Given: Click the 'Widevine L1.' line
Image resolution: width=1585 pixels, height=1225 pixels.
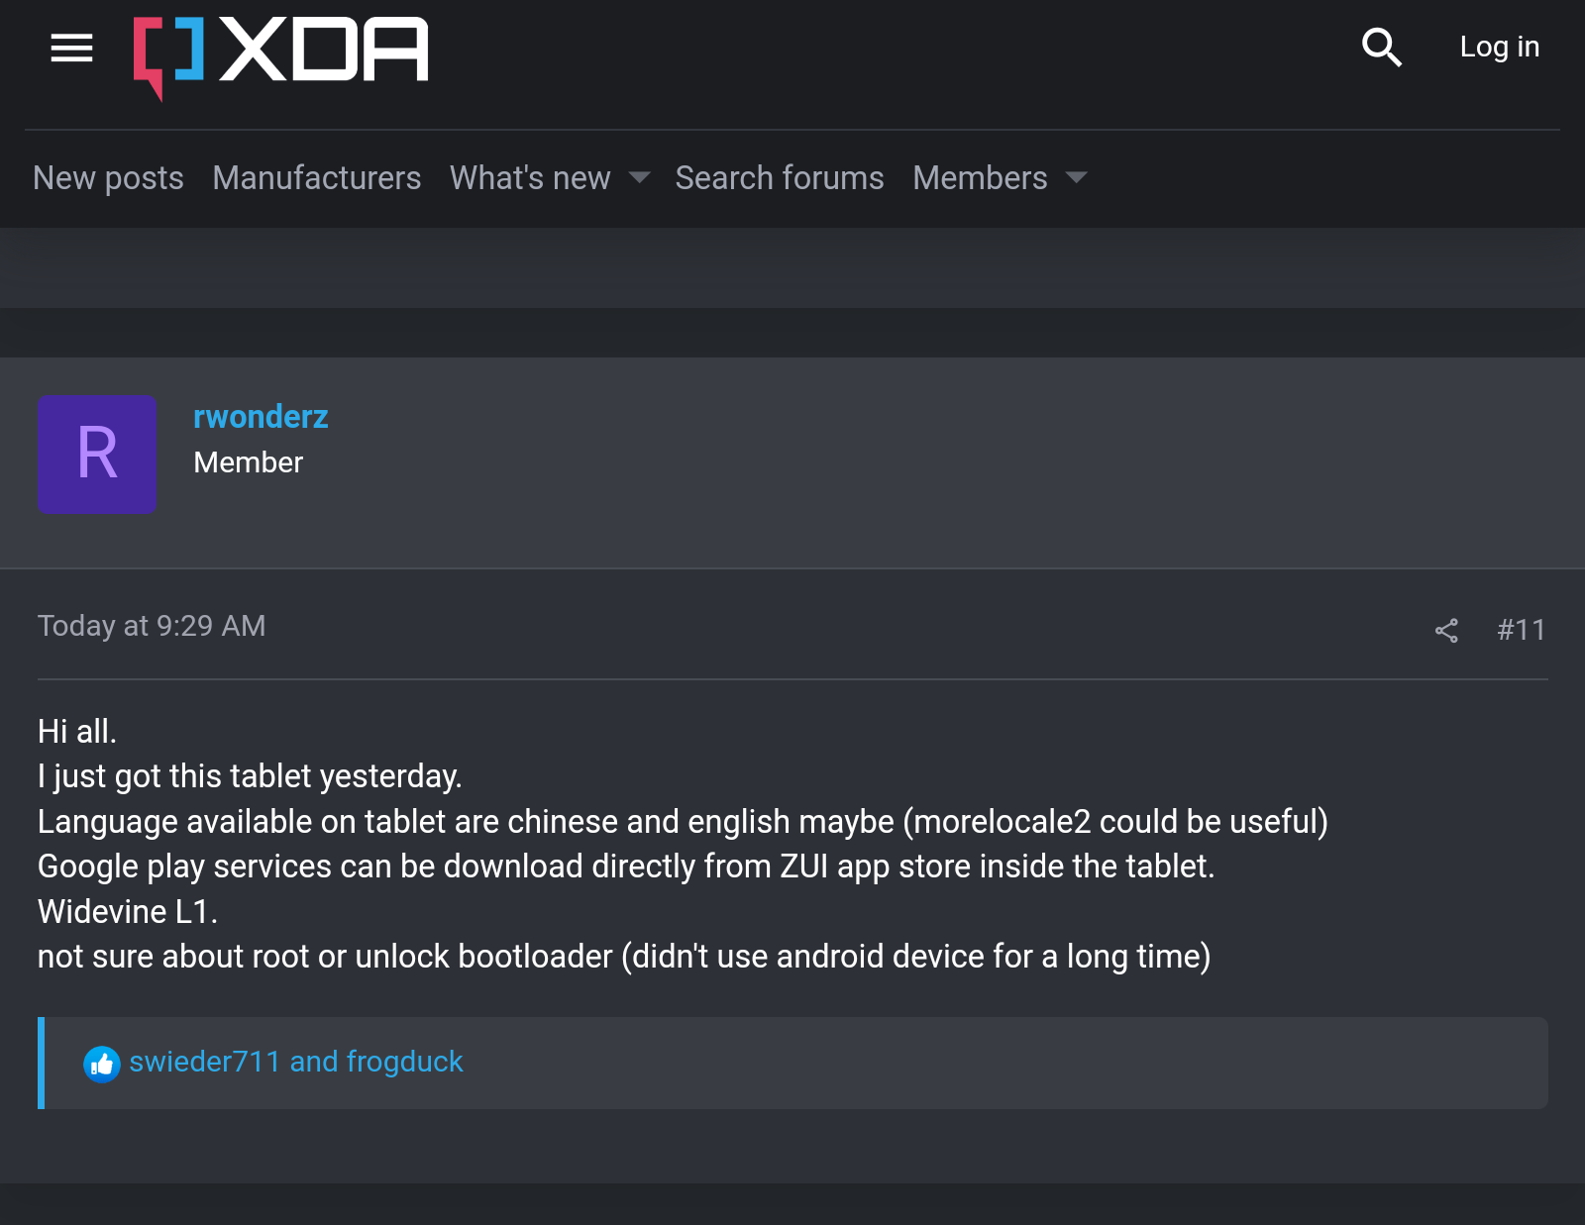Looking at the screenshot, I should [128, 912].
